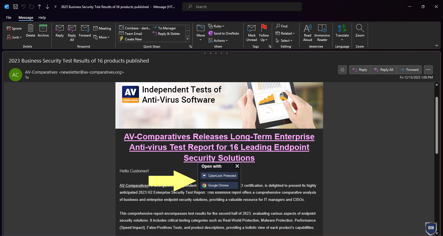The height and width of the screenshot is (236, 443).
Task: Mark message as Unread
Action: click(252, 33)
